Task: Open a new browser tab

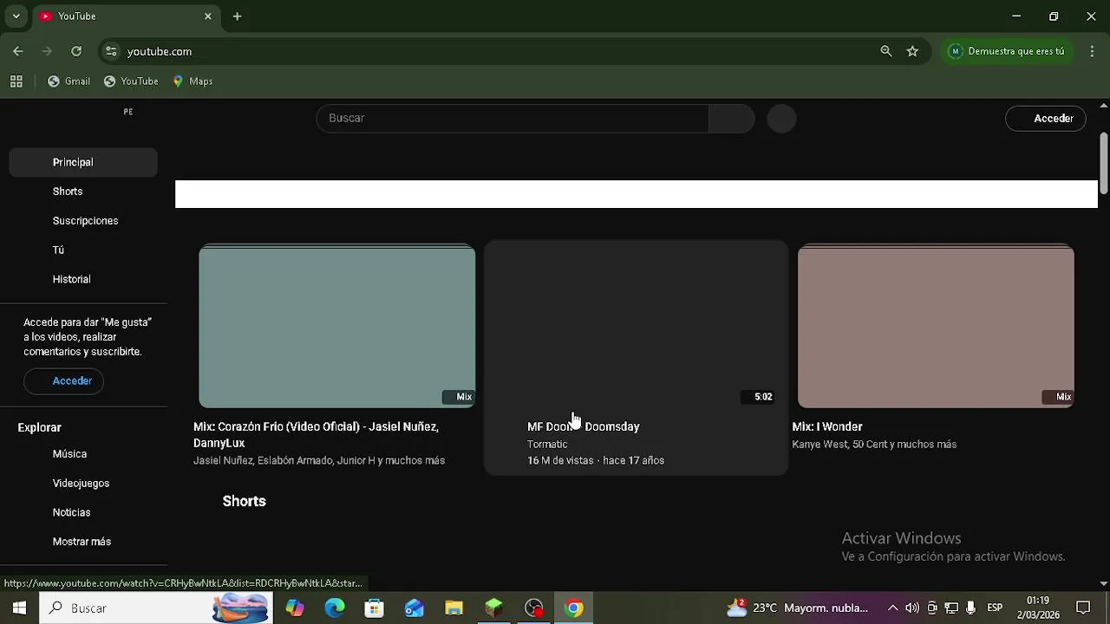Action: coord(237,16)
